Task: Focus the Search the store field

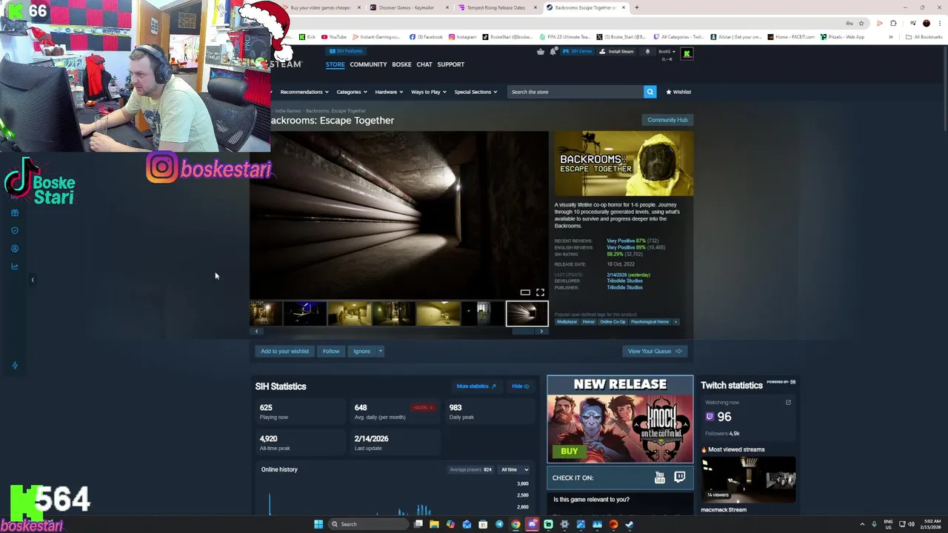Action: [x=575, y=92]
